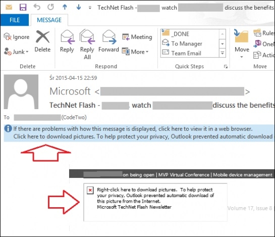Click the Mobile device management link
275x237 pixels.
coord(243,175)
